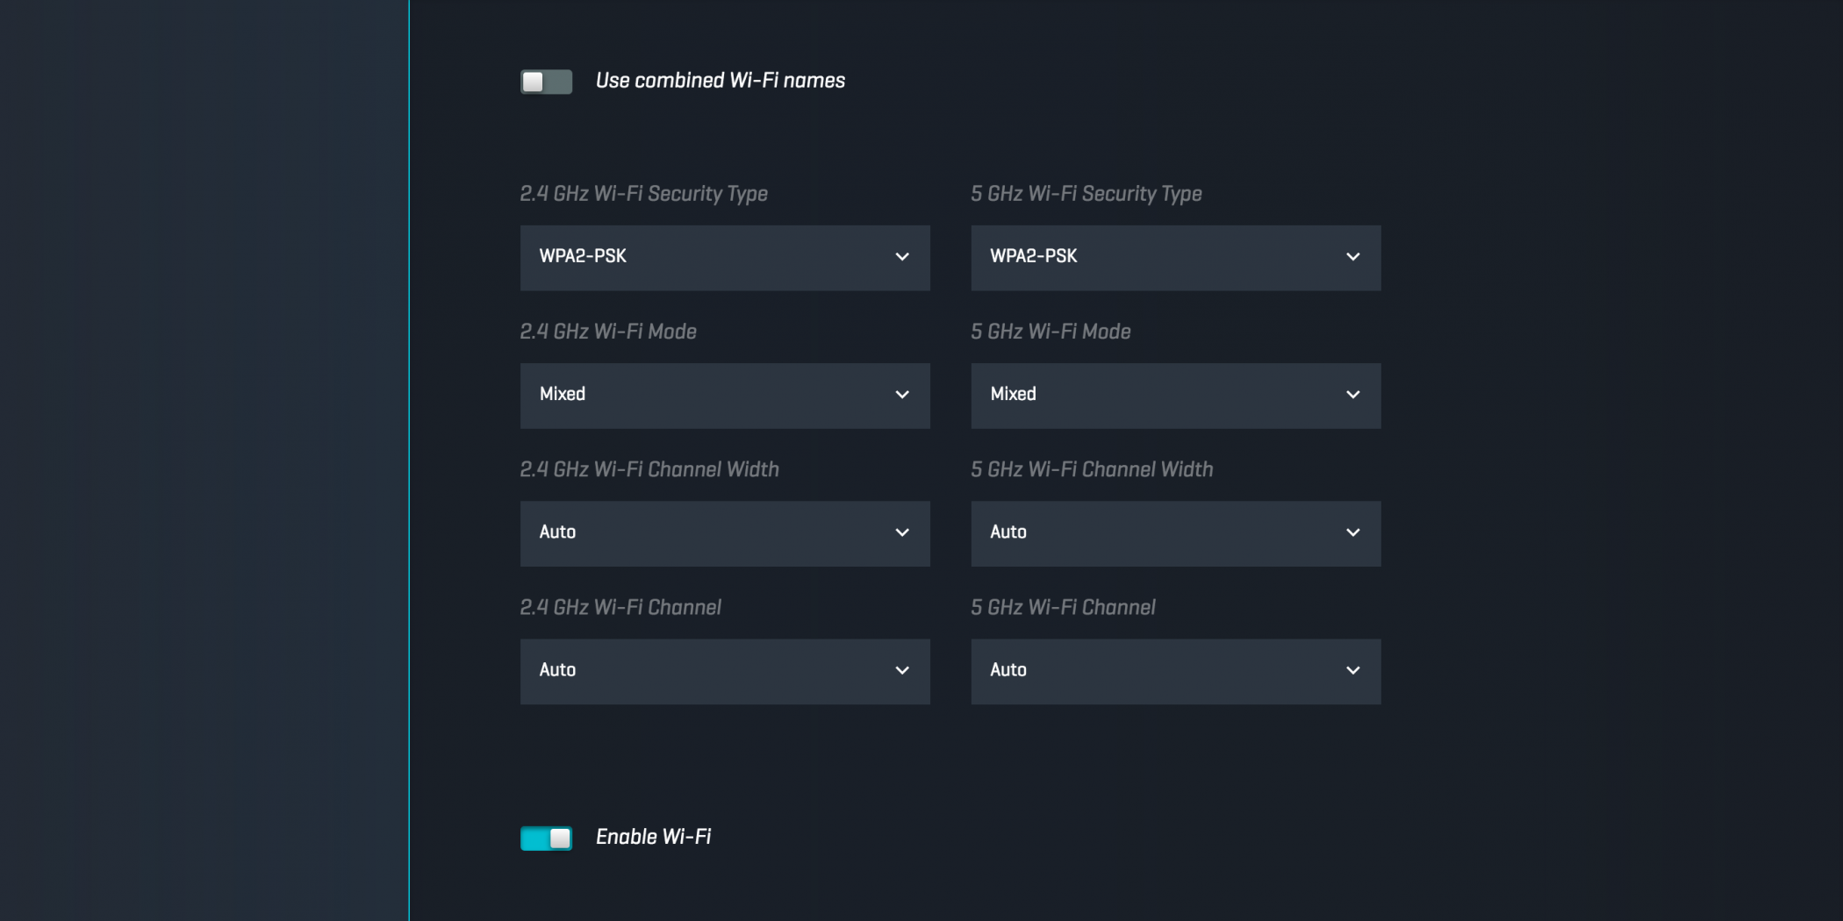Enable the combined Wi-Fi names switch
The height and width of the screenshot is (921, 1843).
pos(546,82)
